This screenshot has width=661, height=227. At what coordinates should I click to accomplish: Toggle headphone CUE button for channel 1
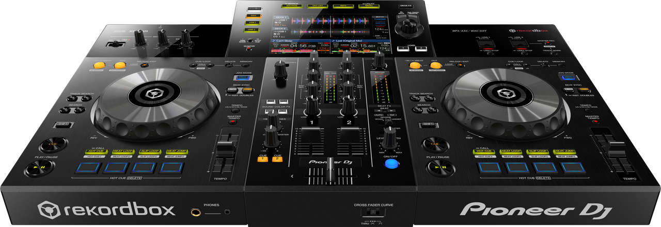tap(262, 159)
